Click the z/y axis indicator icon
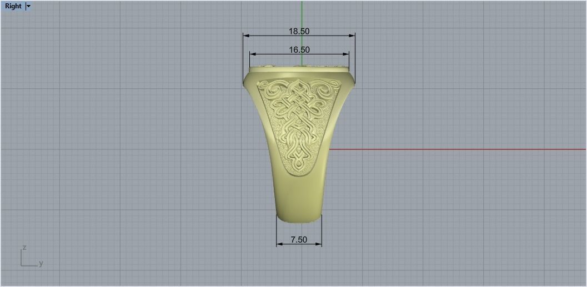The image size is (587, 287). pyautogui.click(x=32, y=256)
